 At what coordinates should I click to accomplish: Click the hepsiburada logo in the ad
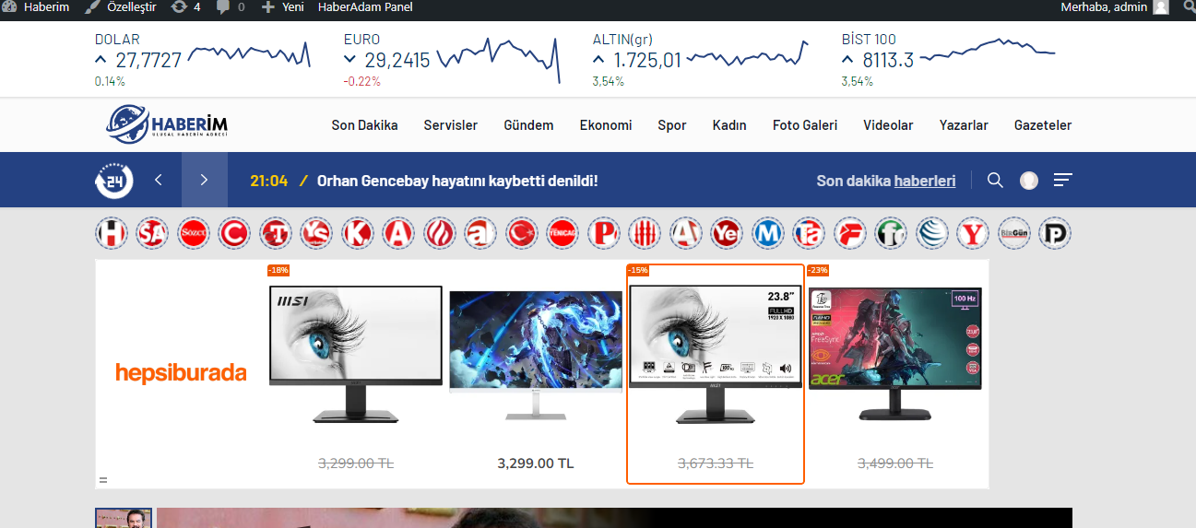coord(181,372)
